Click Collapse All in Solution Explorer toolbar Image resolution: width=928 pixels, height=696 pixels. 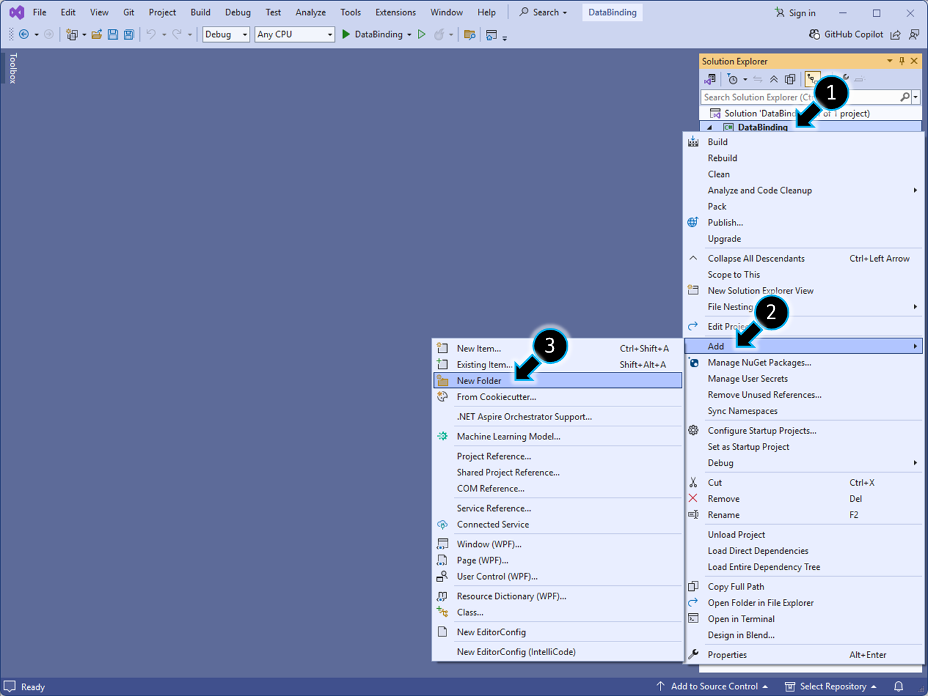[774, 79]
